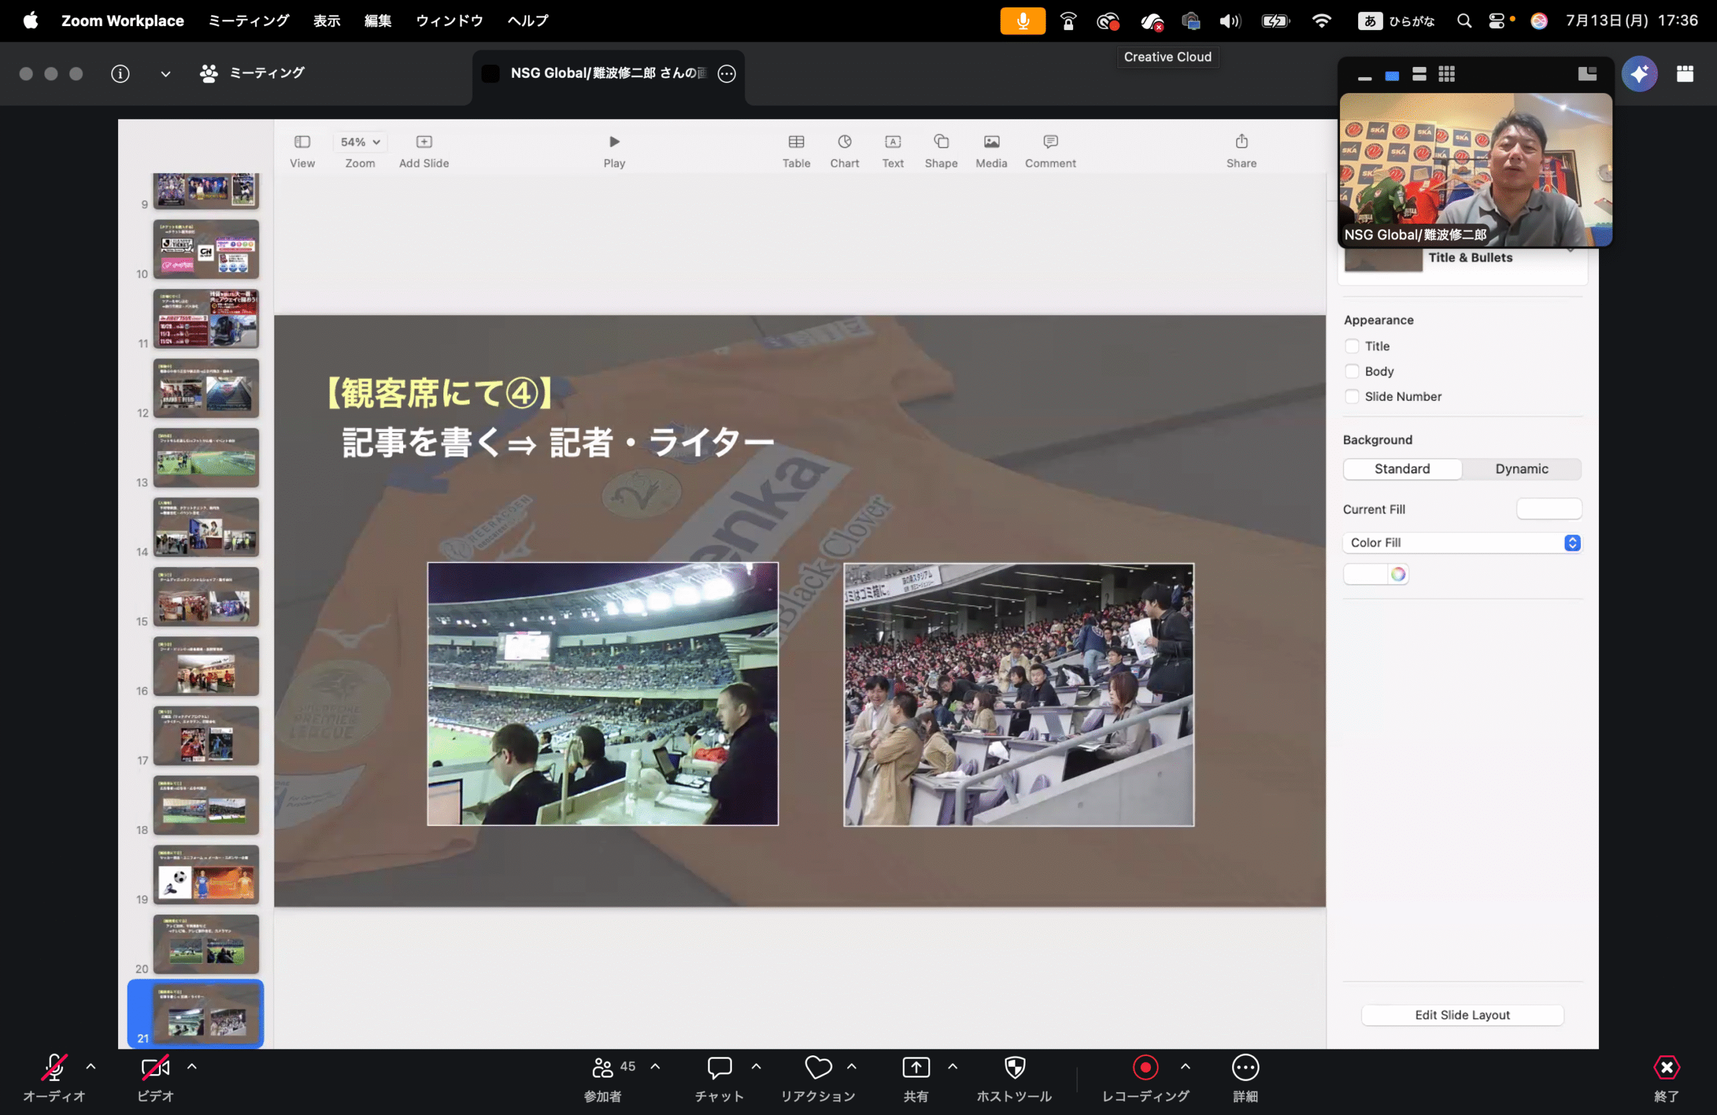Open share options ellipsis next to NSG Global
1717x1115 pixels.
(x=726, y=74)
